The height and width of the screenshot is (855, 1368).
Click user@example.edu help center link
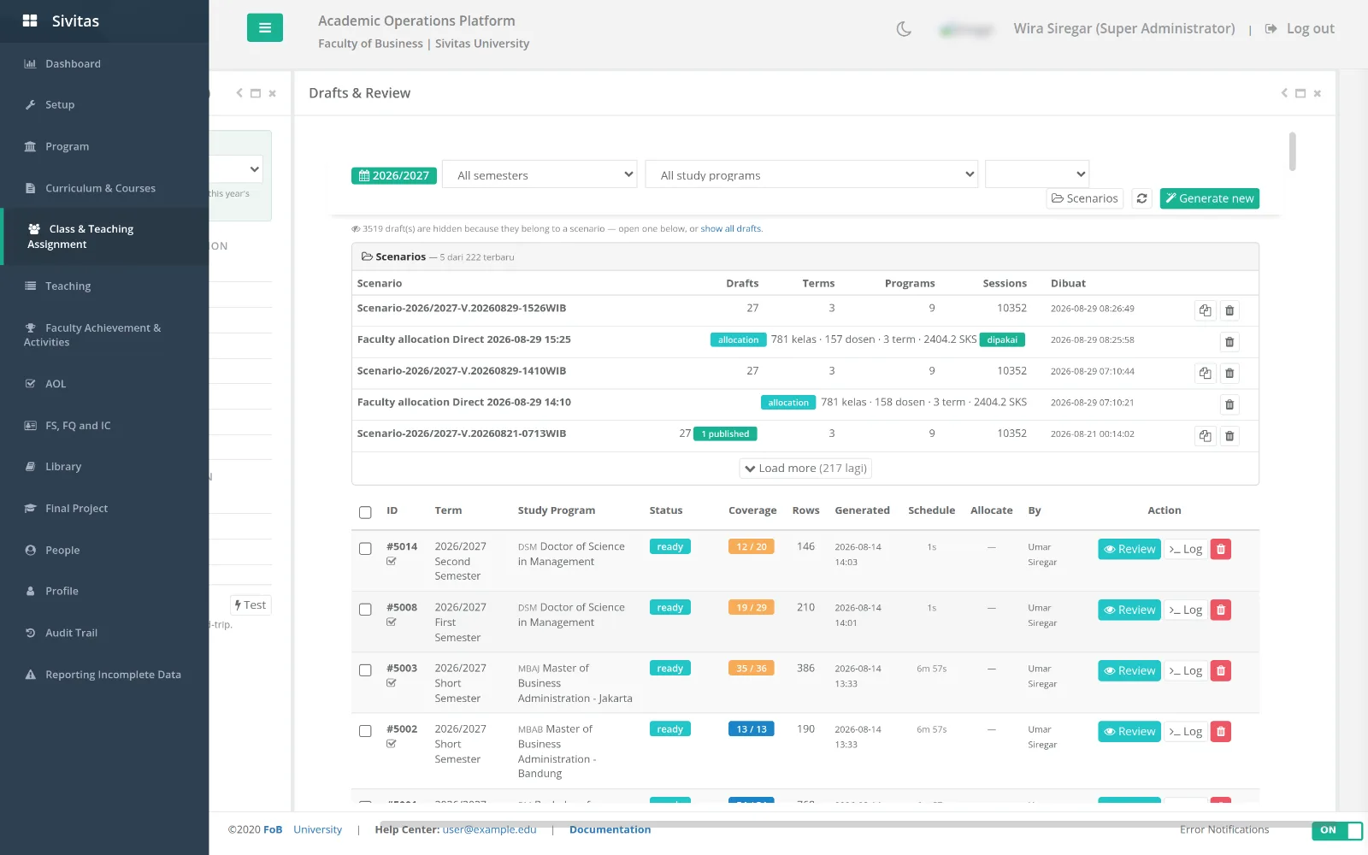click(x=489, y=829)
